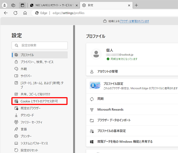Open サイドバー settings

[x=40, y=76]
